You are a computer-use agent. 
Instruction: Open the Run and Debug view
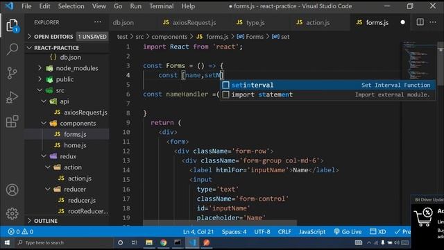(x=12, y=97)
